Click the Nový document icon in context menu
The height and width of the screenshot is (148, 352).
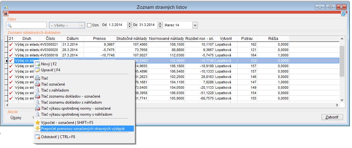[x=38, y=64]
